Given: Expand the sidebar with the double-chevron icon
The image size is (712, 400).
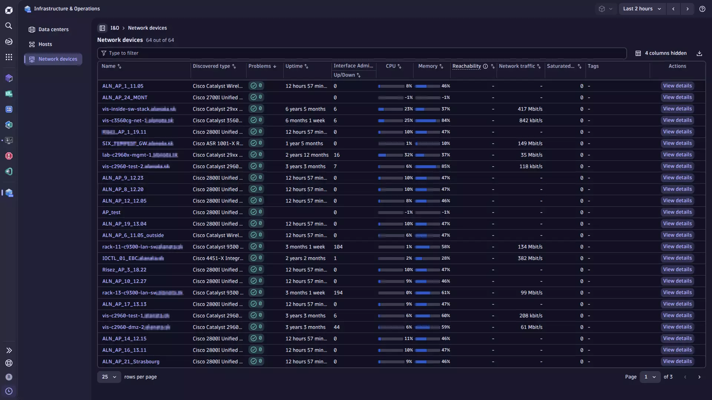Looking at the screenshot, I should [9, 350].
